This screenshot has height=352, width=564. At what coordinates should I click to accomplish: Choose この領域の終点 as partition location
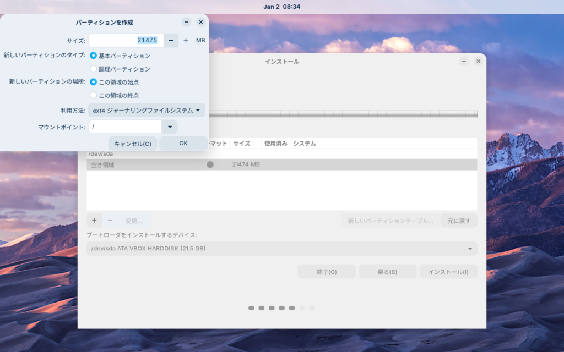(94, 95)
